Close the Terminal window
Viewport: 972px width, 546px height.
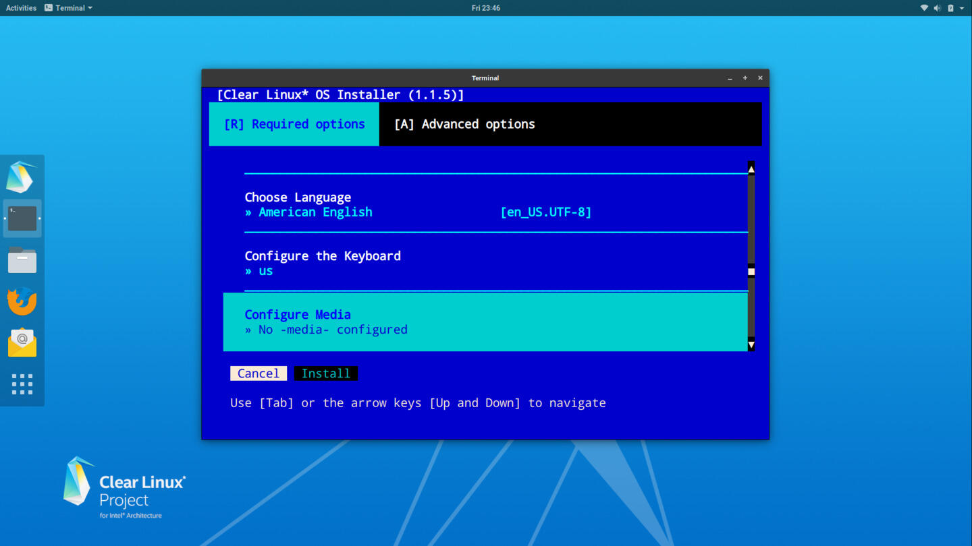pos(760,78)
